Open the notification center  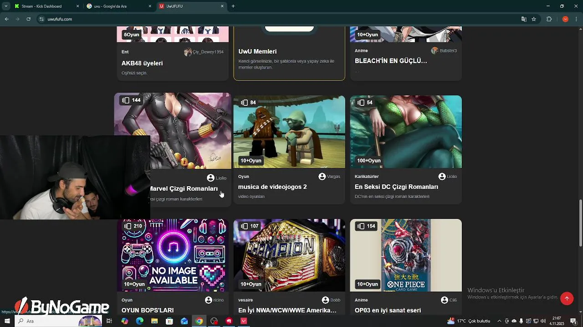(x=573, y=321)
